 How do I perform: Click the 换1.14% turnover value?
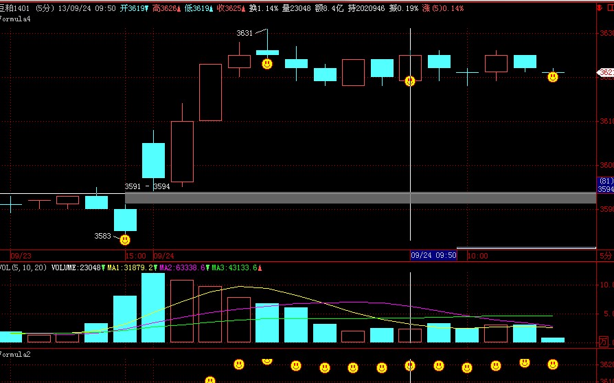click(264, 8)
